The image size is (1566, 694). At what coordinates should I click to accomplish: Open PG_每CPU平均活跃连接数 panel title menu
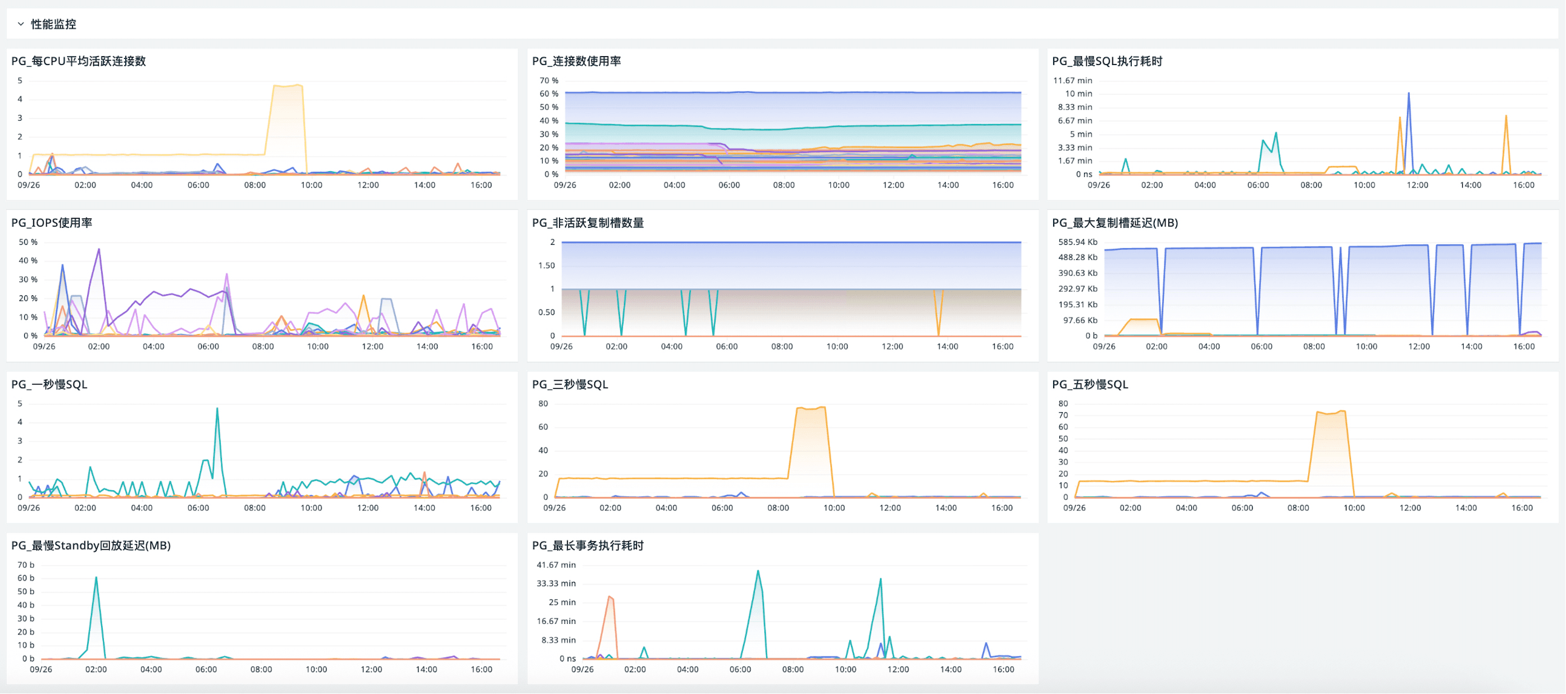pos(79,61)
